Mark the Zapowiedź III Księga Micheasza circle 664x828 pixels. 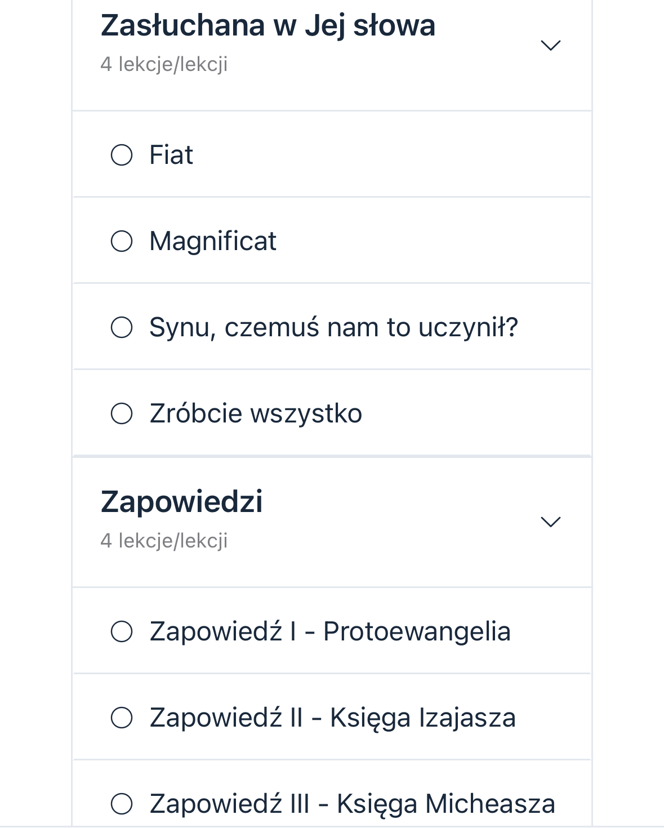122,804
